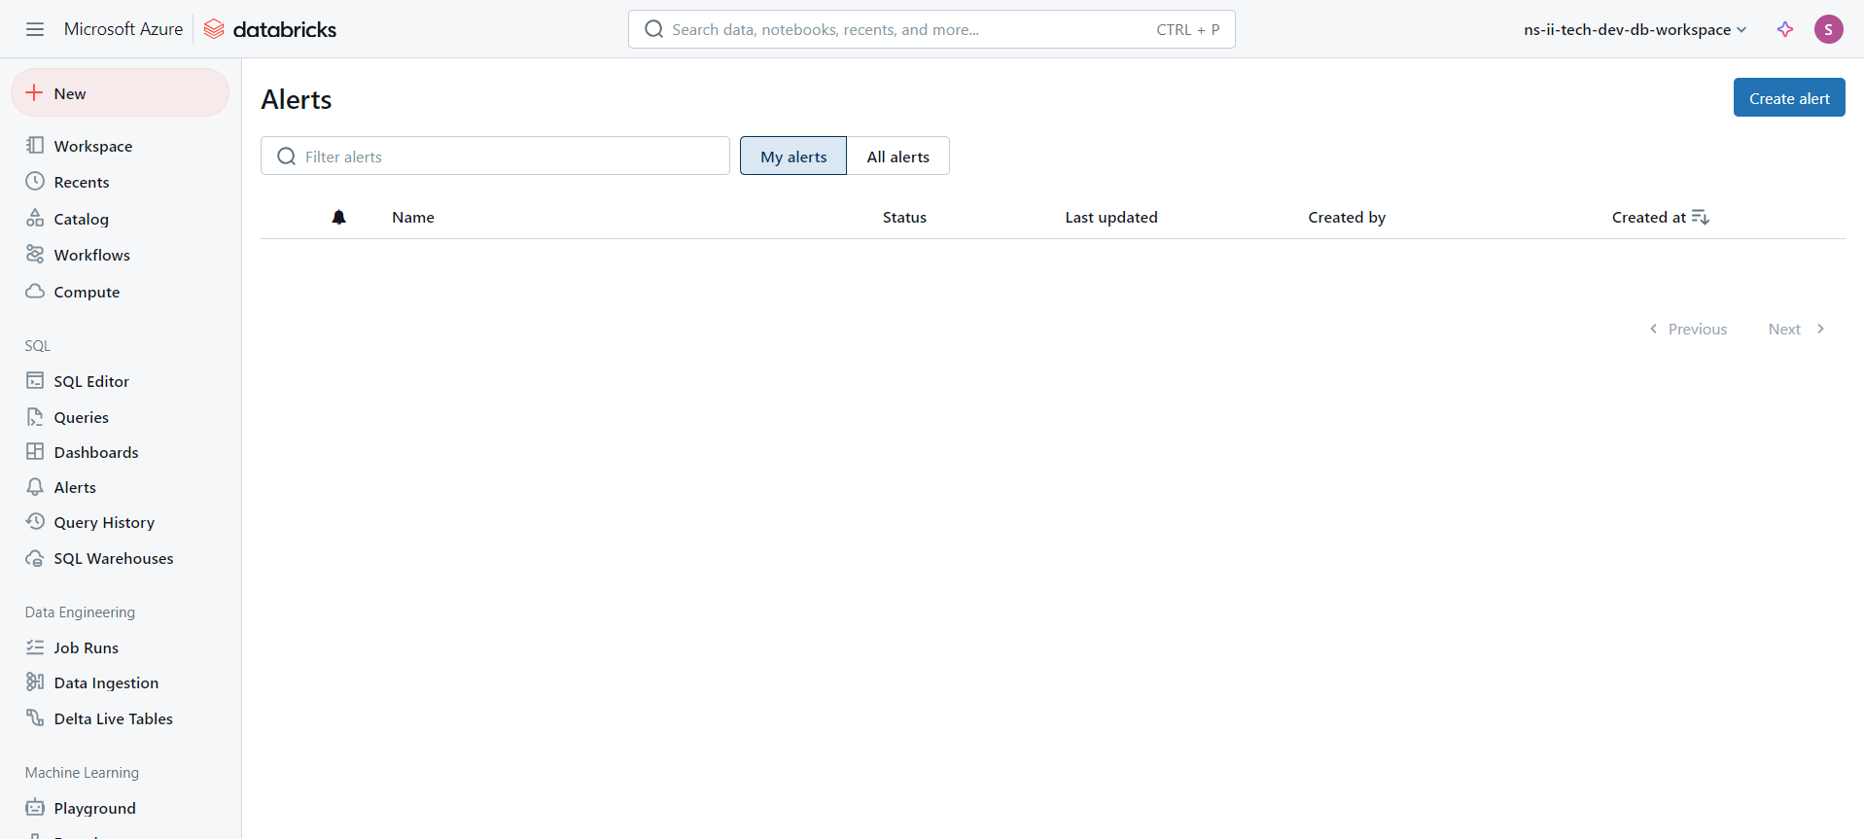This screenshot has height=839, width=1864.
Task: Click the Queries icon in sidebar
Action: (35, 416)
